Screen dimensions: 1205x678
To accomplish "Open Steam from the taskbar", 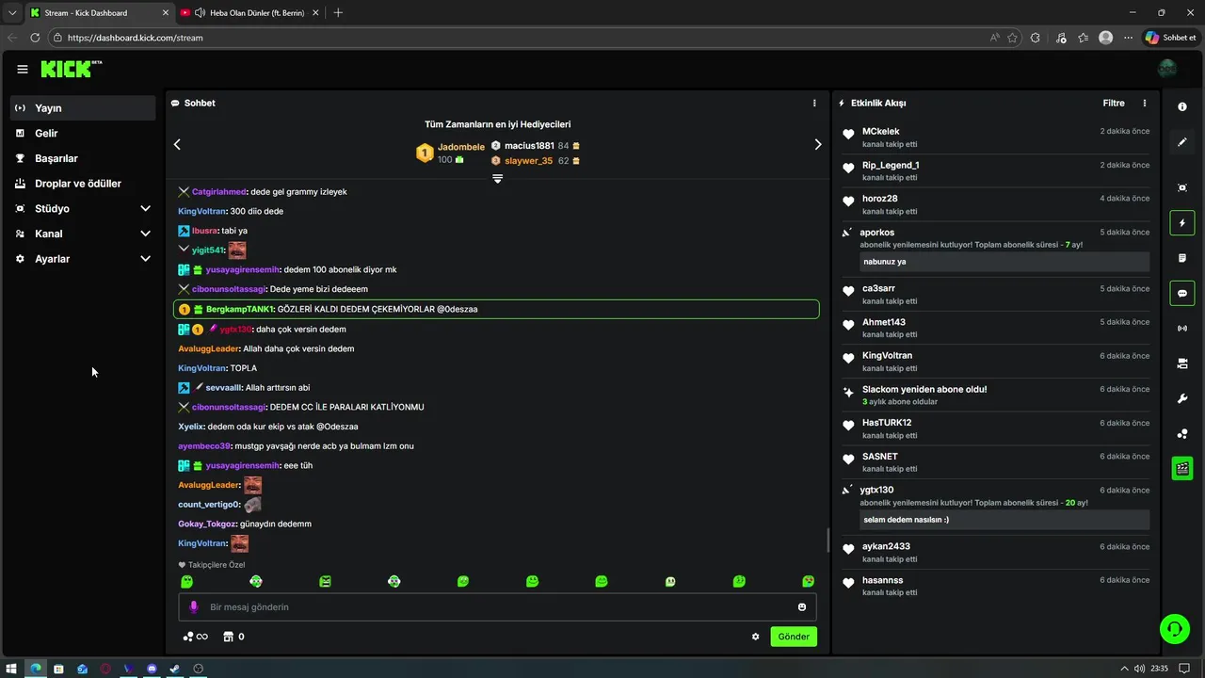I will [x=175, y=669].
